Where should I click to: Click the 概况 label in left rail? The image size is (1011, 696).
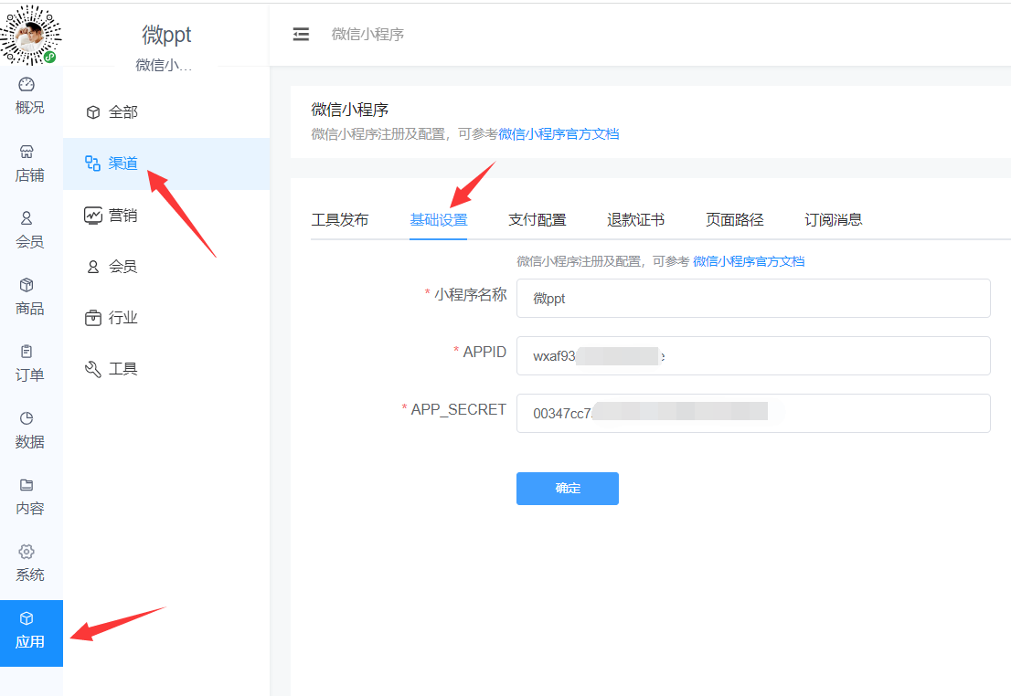[29, 108]
